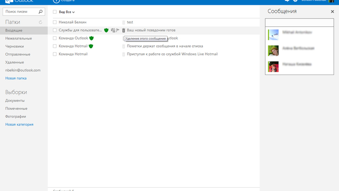Click the move-to-folder icon in the Ваш новый псевдоним row
Screen dimensions: 339x191
[x=113, y=30]
